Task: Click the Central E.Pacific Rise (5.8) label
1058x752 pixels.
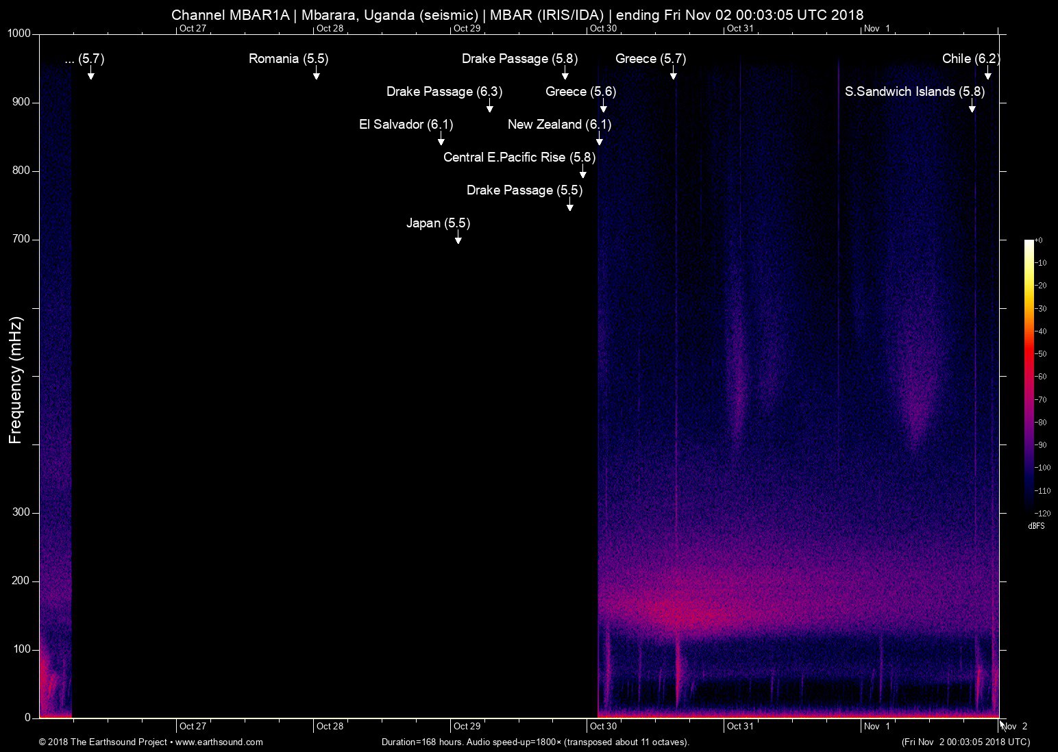Action: pos(519,158)
